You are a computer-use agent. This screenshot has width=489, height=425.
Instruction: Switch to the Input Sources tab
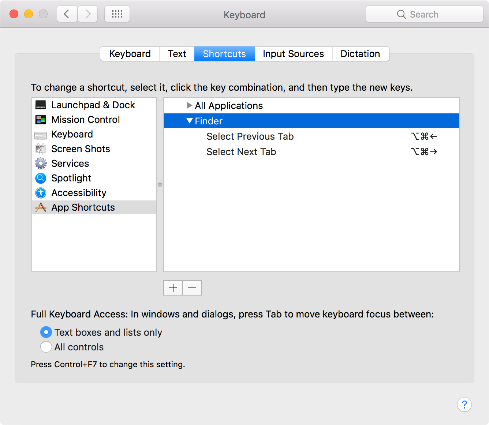(293, 54)
